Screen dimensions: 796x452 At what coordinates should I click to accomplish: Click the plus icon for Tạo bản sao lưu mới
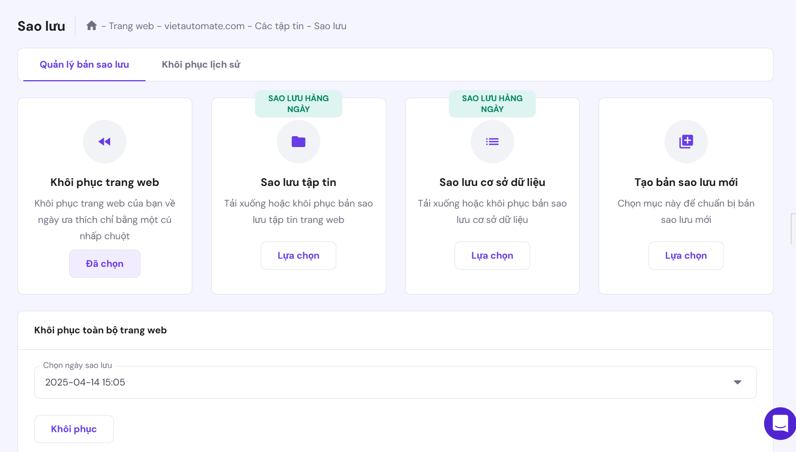[686, 142]
